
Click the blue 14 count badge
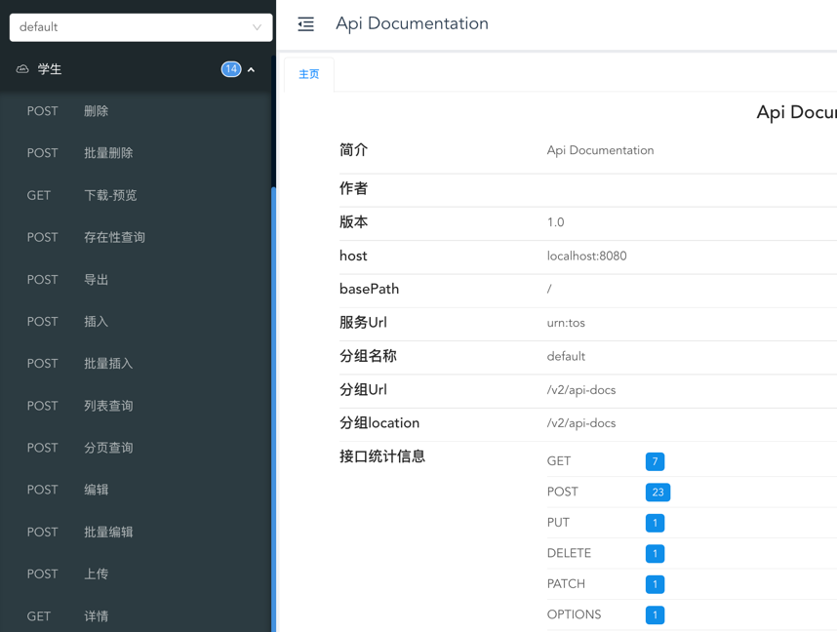[230, 69]
